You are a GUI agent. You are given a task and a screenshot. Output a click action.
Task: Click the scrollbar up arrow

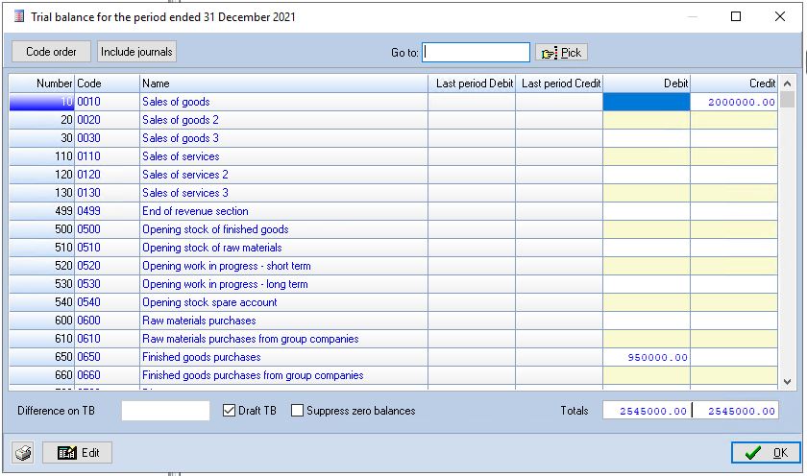[787, 83]
